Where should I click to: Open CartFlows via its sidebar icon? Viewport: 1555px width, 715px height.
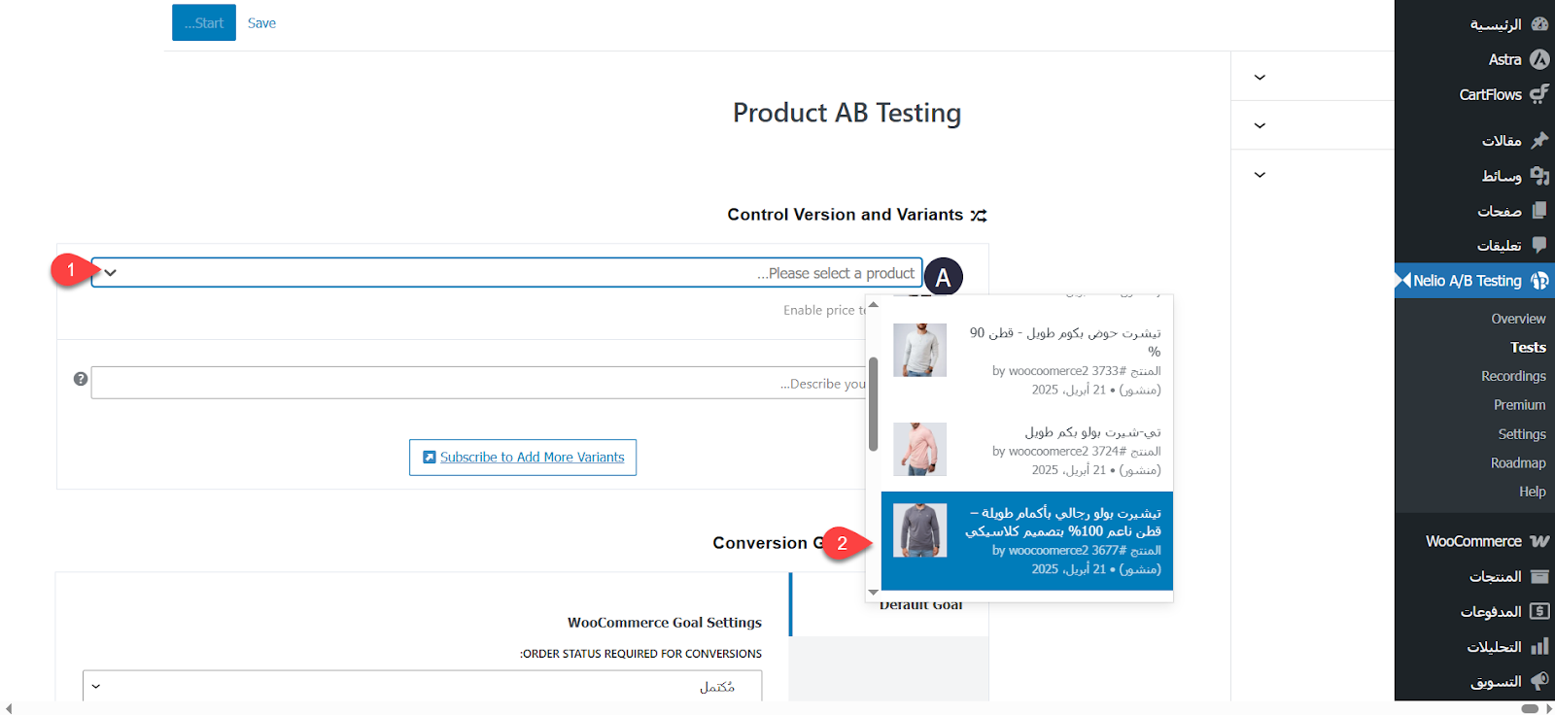(x=1539, y=94)
